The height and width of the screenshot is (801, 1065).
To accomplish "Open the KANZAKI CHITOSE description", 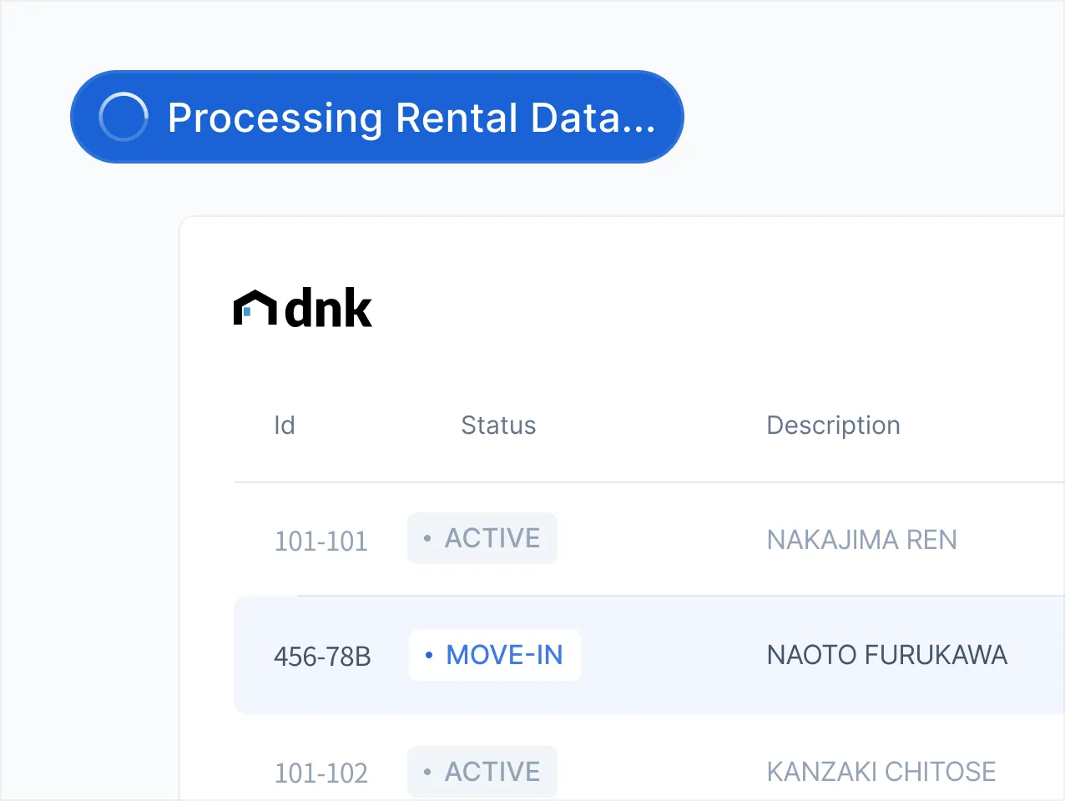I will pyautogui.click(x=881, y=772).
